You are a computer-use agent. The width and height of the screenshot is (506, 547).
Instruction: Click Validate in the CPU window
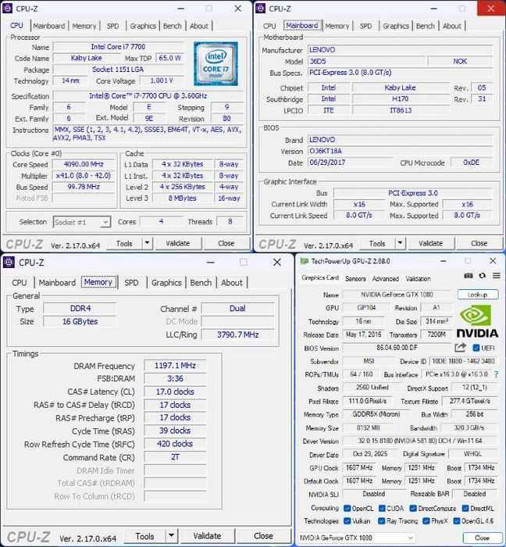point(178,243)
